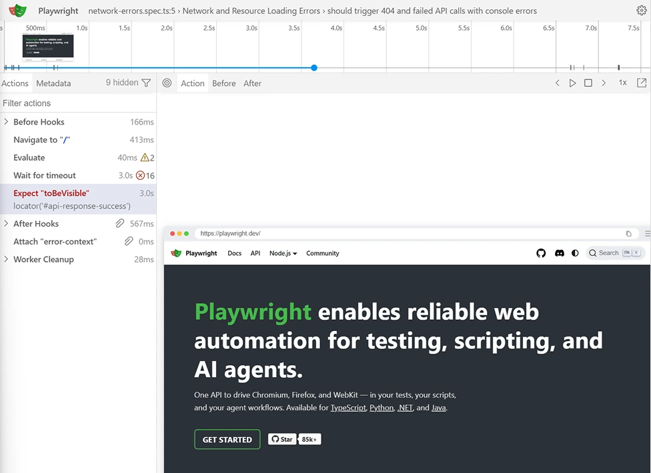This screenshot has width=651, height=473.
Task: Click the GitHub icon in page navbar
Action: coord(541,253)
